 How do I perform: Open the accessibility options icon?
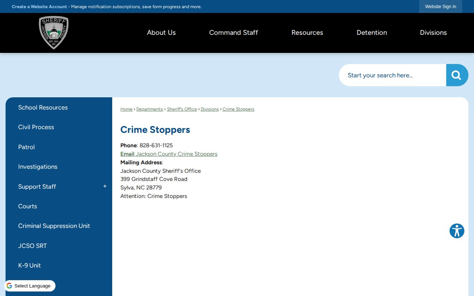point(457,231)
